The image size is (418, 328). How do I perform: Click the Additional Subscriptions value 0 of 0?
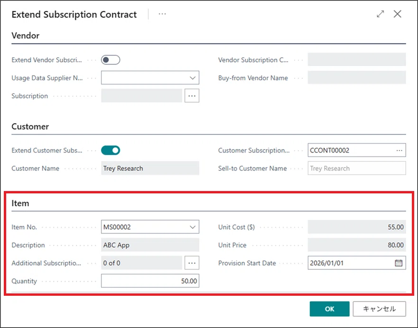[x=141, y=263]
